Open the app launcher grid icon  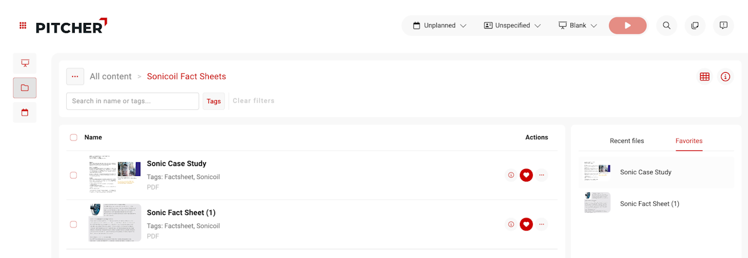(23, 25)
